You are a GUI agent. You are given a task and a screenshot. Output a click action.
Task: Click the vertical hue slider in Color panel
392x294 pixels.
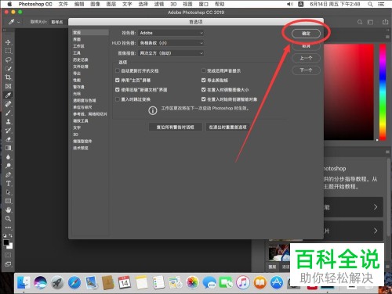(383, 92)
